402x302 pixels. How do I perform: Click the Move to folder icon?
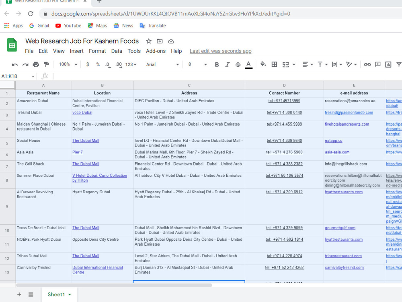point(160,41)
